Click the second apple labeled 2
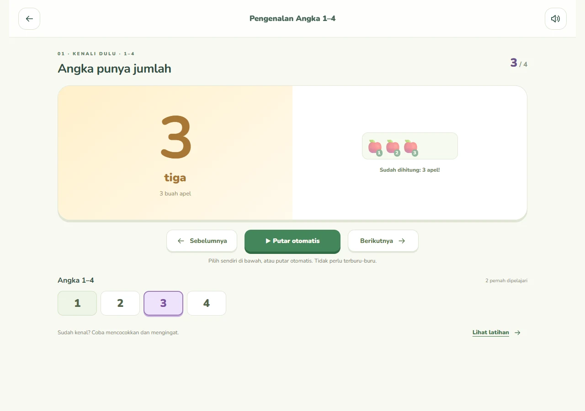This screenshot has height=411, width=585. click(393, 147)
